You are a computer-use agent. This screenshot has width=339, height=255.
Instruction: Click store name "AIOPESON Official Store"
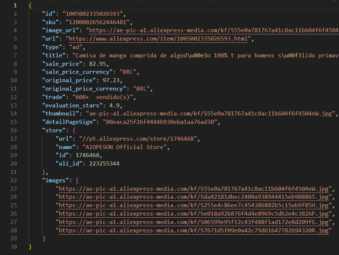pyautogui.click(x=124, y=147)
